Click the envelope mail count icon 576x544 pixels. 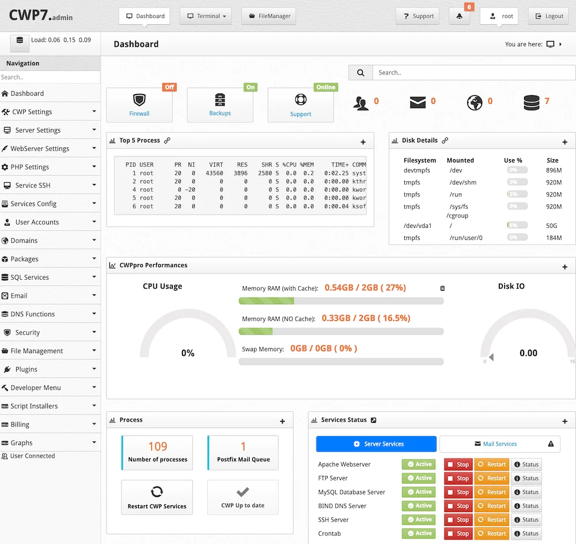tap(418, 102)
